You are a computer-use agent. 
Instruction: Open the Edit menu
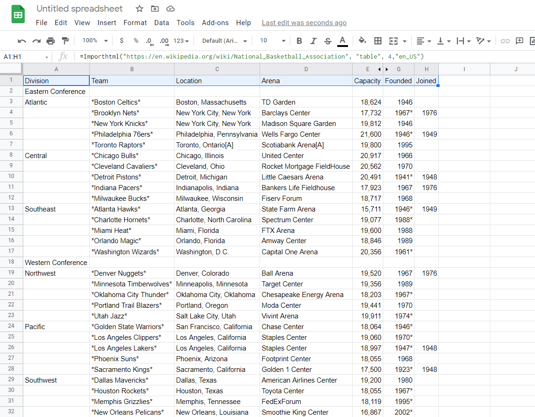61,22
